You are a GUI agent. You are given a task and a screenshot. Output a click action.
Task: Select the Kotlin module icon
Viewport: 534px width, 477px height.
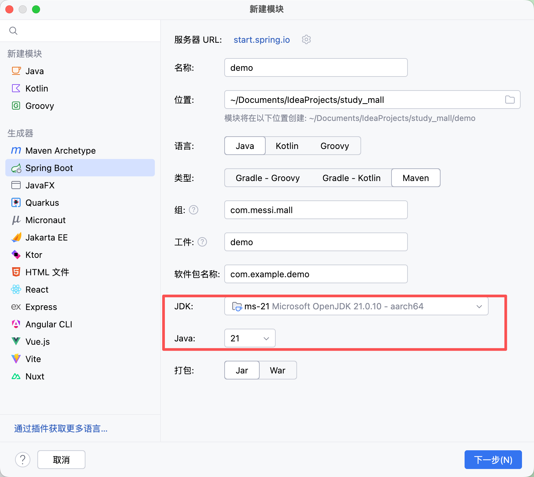pos(16,88)
